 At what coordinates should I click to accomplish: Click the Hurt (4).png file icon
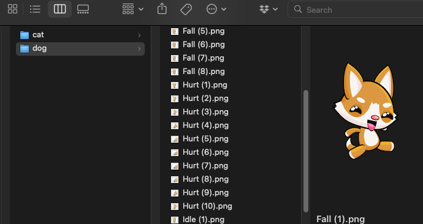[175, 125]
